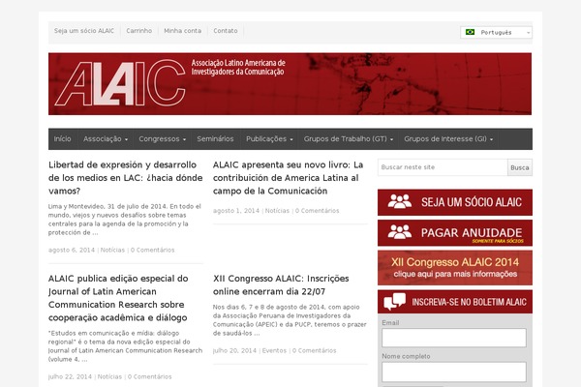Expand the Publicações menu

coord(269,139)
